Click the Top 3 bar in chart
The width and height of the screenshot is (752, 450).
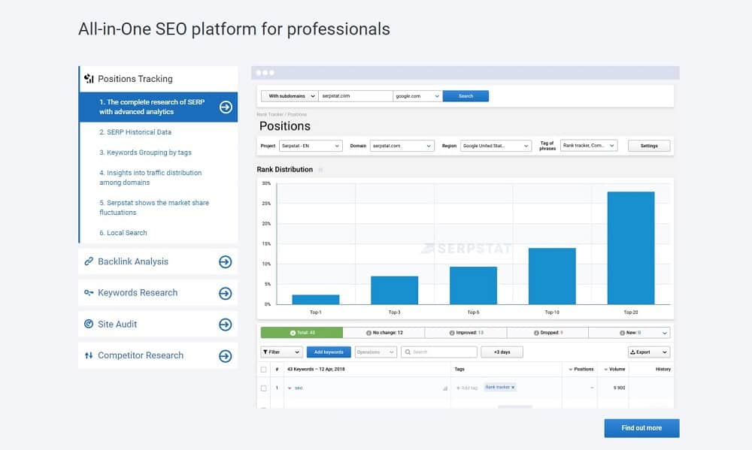tap(394, 291)
